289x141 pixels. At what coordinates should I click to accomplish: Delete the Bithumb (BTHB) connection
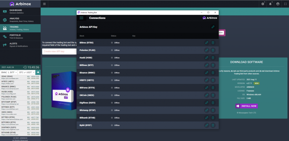point(213,118)
